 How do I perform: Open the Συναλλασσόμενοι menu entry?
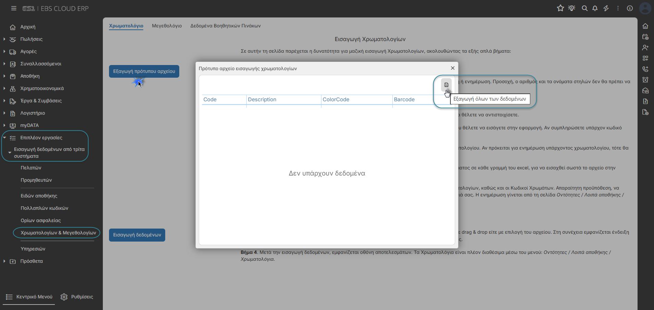tap(41, 64)
